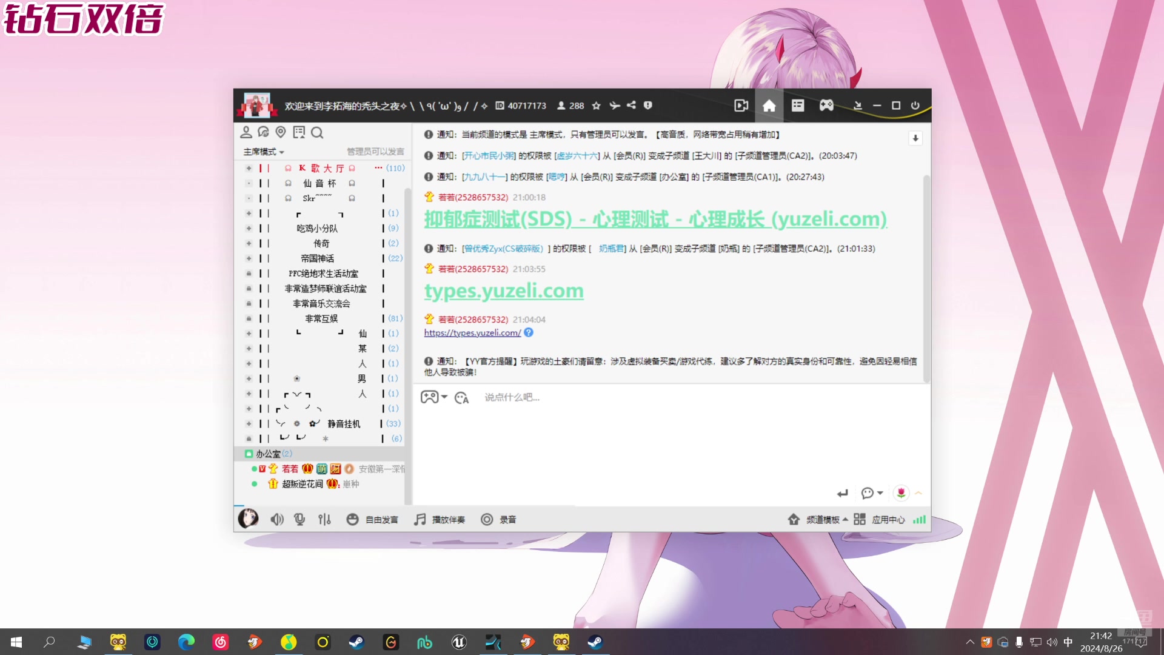Expand the 帝国神话 channel
1164x655 pixels.
coord(249,258)
